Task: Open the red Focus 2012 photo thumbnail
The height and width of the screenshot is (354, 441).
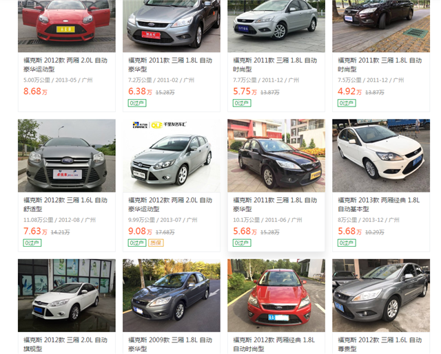Action: point(67,26)
